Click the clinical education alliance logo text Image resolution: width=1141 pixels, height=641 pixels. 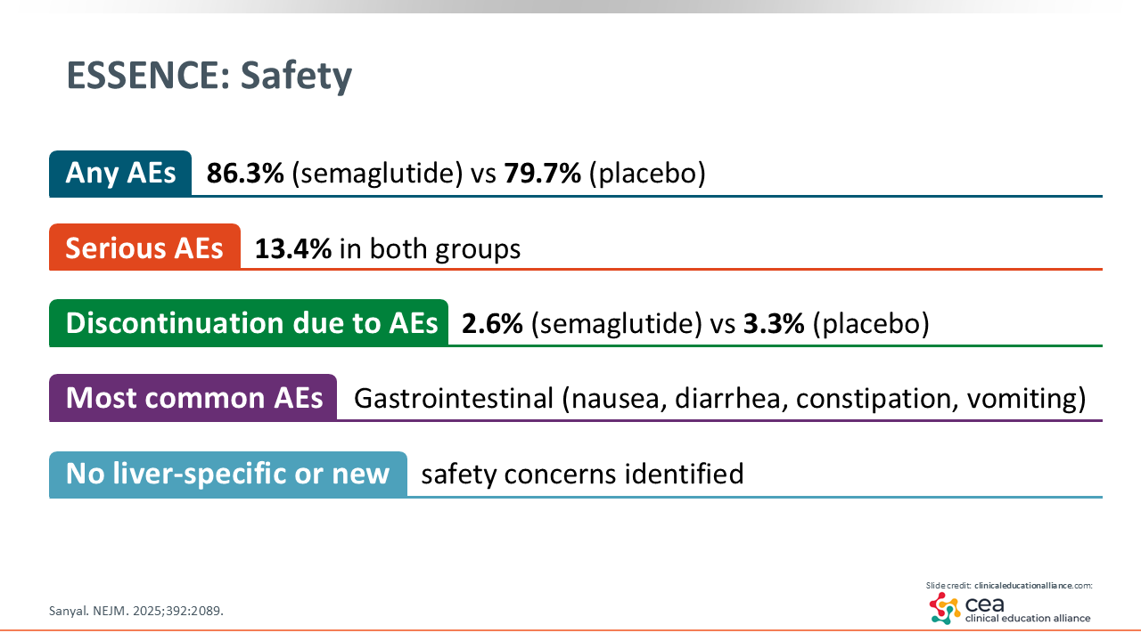point(1027,617)
